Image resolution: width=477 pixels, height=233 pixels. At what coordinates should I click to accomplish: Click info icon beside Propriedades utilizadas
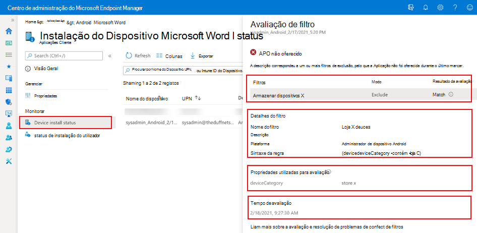pos(329,171)
